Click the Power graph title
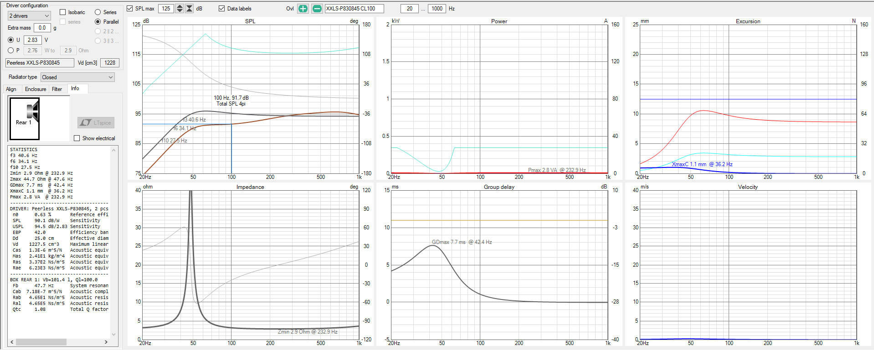This screenshot has height=350, width=874. click(499, 21)
